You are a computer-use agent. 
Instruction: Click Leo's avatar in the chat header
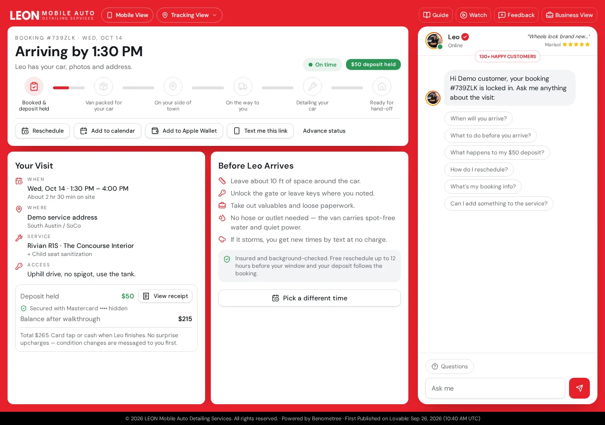click(x=434, y=41)
